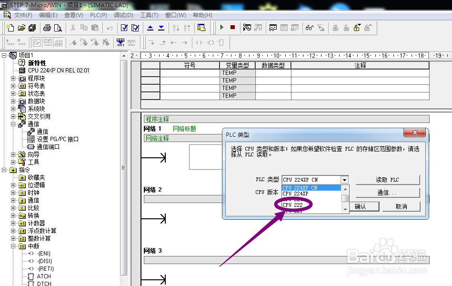Screen dimensions: 452x286
Task: Insert a box instruction icon
Action: point(221,43)
